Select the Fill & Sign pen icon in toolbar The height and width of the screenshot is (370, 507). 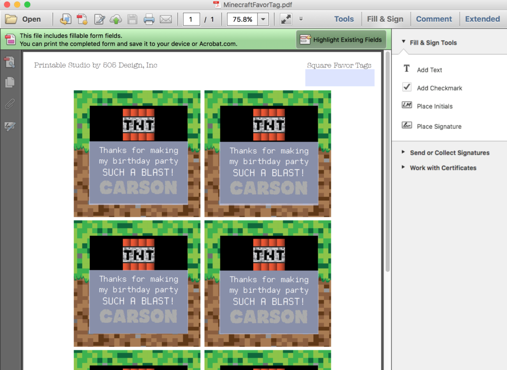pyautogui.click(x=99, y=19)
